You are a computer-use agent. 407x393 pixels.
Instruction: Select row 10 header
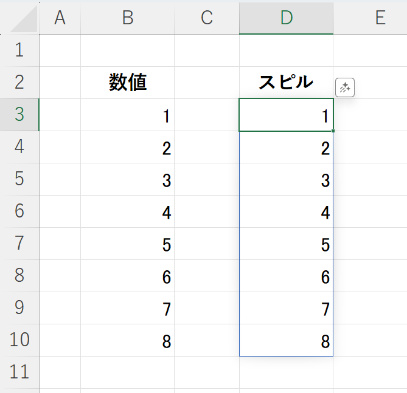click(x=19, y=340)
